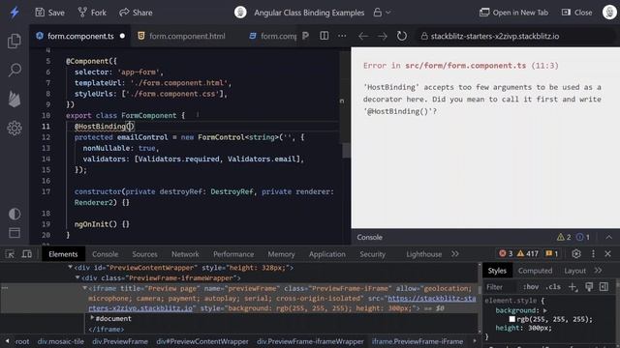Show more DevTools tabs chevron
Viewport: 620px width, 348px height.
455,254
